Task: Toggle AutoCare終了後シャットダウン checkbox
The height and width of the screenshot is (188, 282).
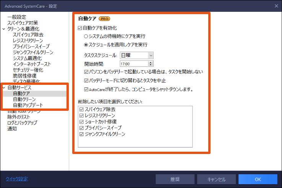Action: (x=86, y=89)
